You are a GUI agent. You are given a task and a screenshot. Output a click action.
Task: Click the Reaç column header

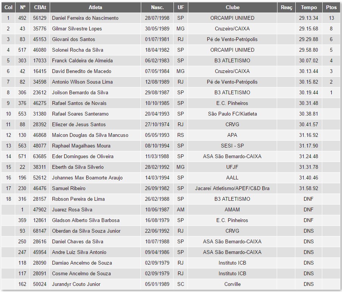pyautogui.click(x=287, y=7)
